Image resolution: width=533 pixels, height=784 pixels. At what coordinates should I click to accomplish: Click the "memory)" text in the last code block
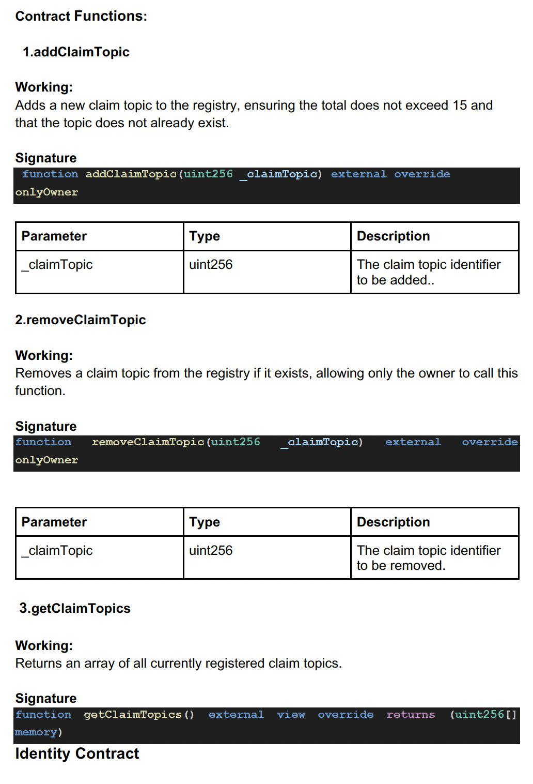tap(38, 732)
